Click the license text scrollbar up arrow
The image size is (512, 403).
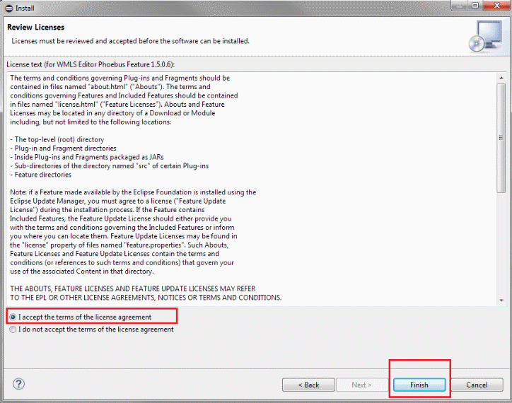(501, 76)
